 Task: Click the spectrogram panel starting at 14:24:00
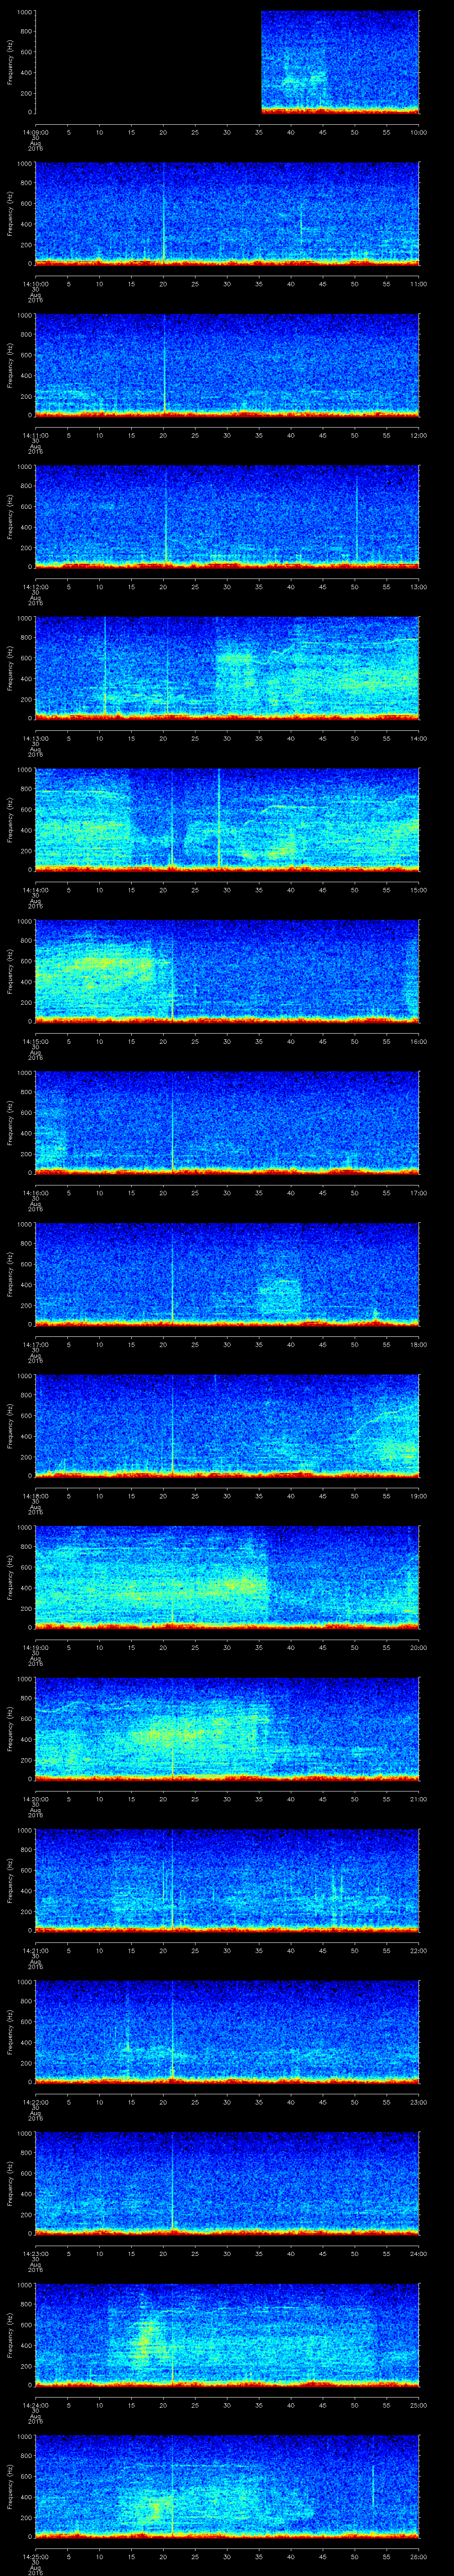pyautogui.click(x=227, y=2335)
